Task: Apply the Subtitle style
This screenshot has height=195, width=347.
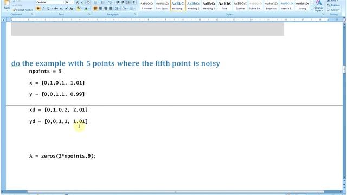Action: click(x=240, y=5)
